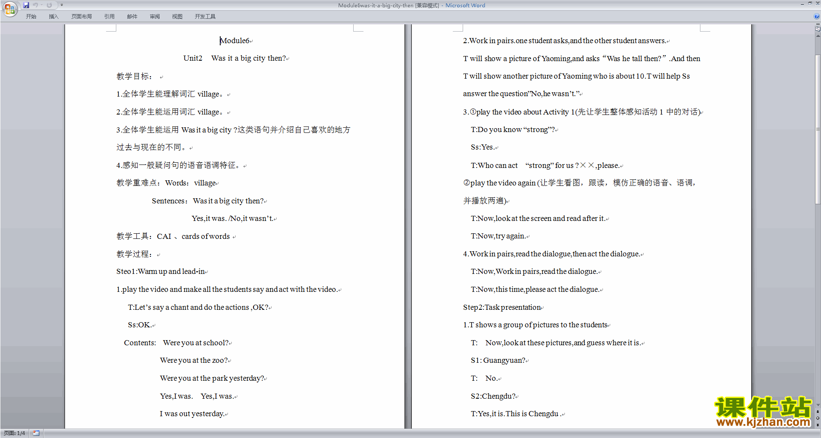
Task: Click the page count 页面: 1/4 in status bar
Action: coord(15,433)
